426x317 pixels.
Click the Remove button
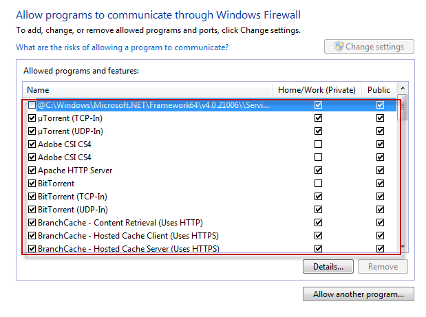point(383,266)
